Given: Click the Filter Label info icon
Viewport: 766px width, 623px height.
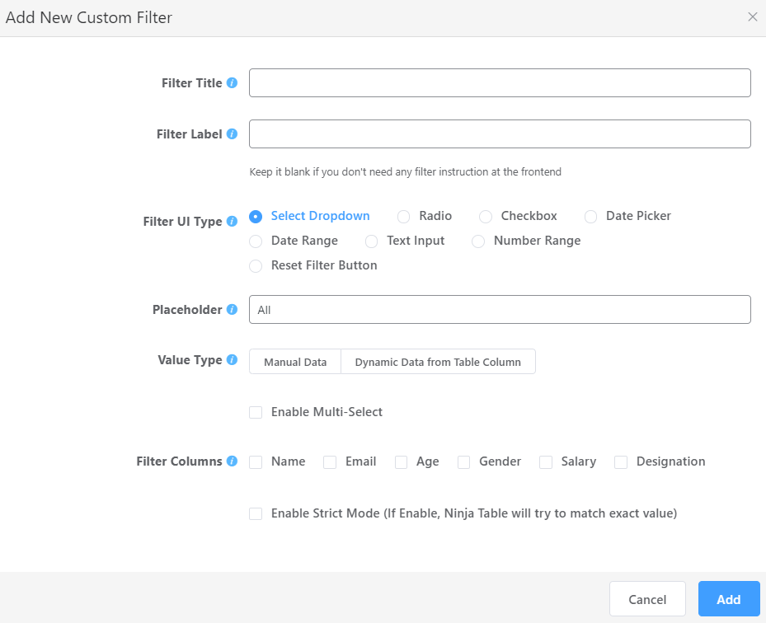Looking at the screenshot, I should point(230,133).
